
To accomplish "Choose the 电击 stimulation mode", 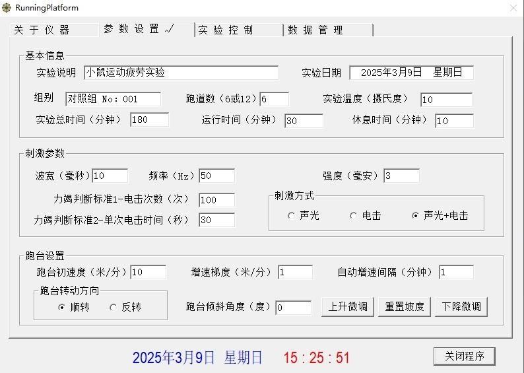I will pyautogui.click(x=354, y=216).
